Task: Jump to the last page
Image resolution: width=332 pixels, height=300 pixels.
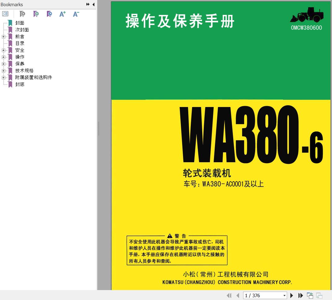Action: (x=300, y=295)
